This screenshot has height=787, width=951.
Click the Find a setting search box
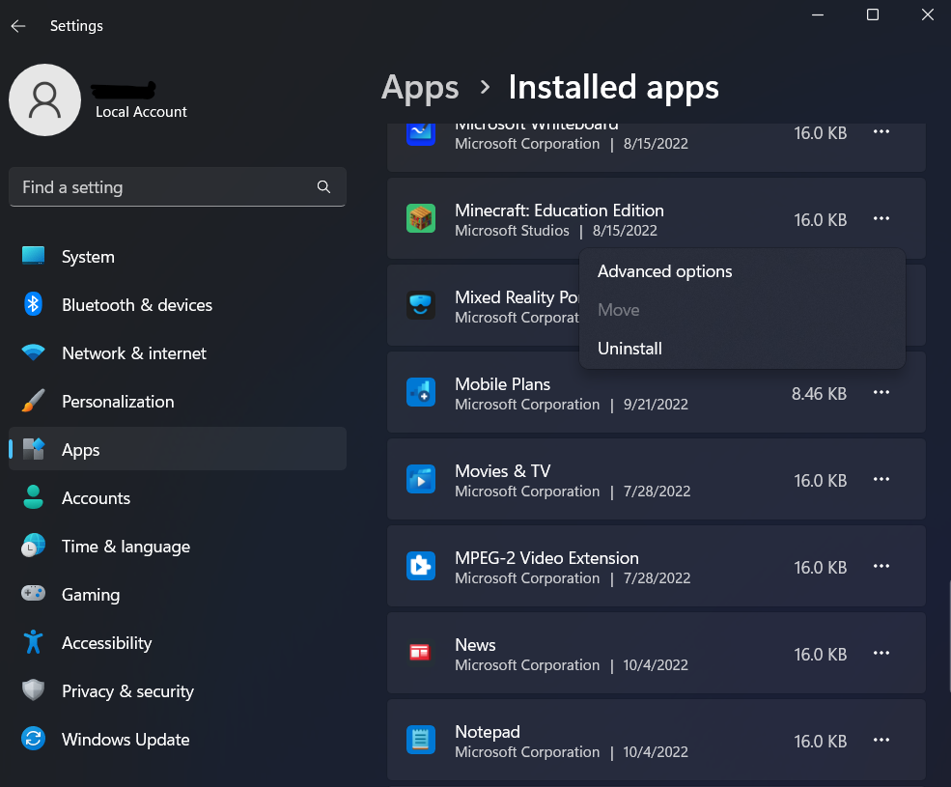[x=164, y=187]
